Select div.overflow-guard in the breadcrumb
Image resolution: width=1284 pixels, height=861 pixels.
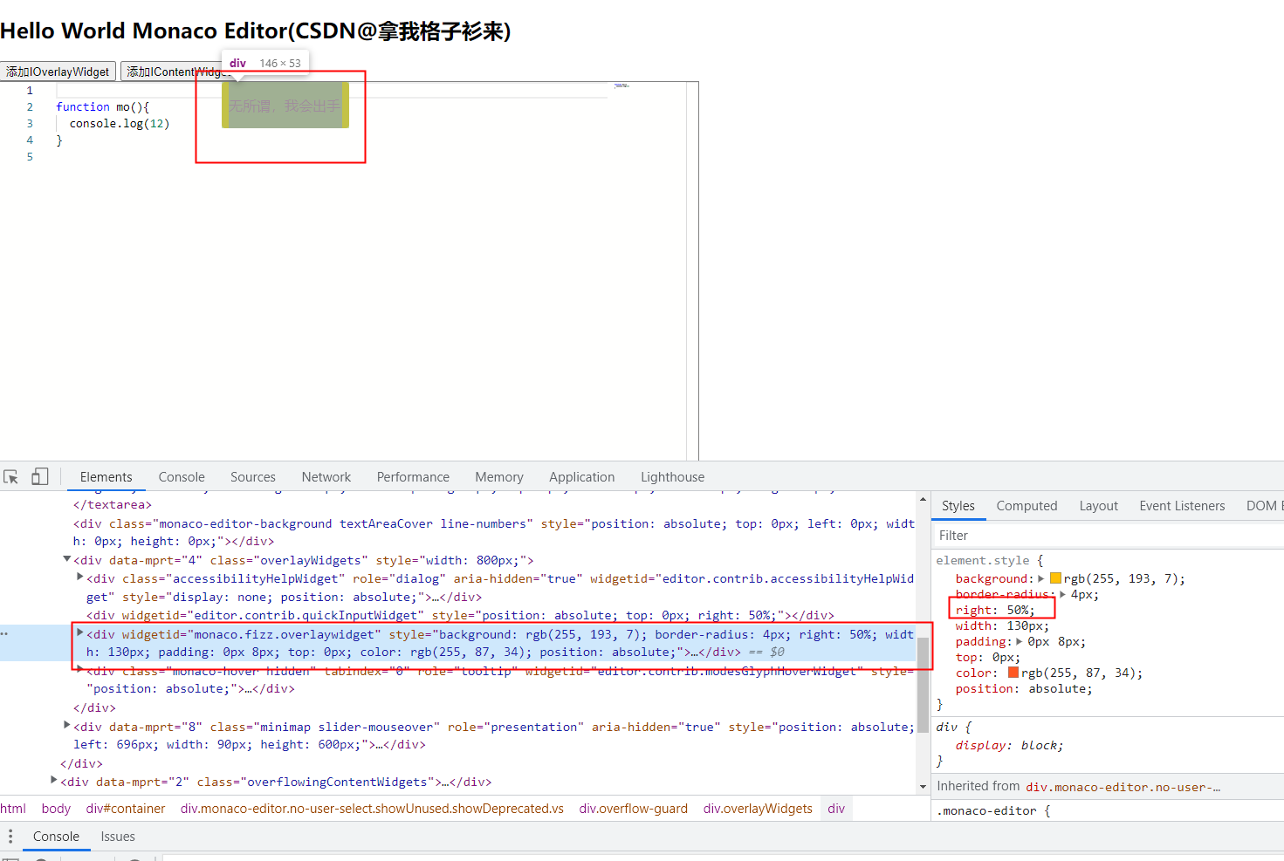pyautogui.click(x=634, y=809)
